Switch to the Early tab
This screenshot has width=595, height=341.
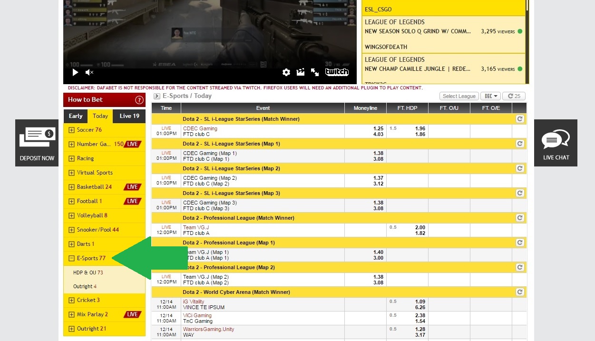pos(75,116)
